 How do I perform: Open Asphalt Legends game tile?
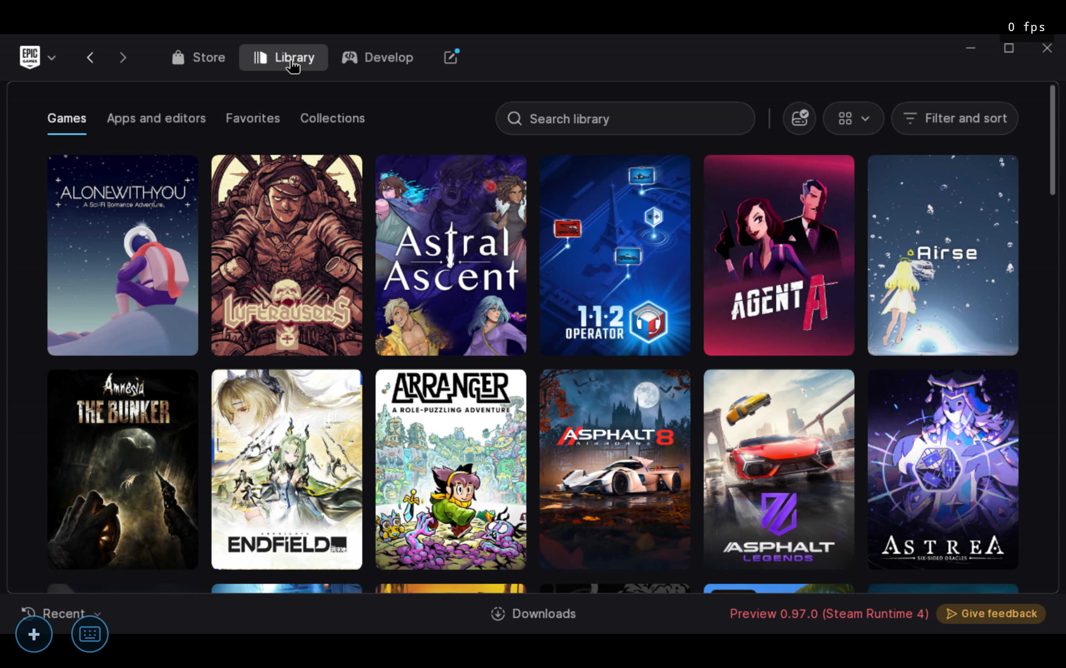779,469
